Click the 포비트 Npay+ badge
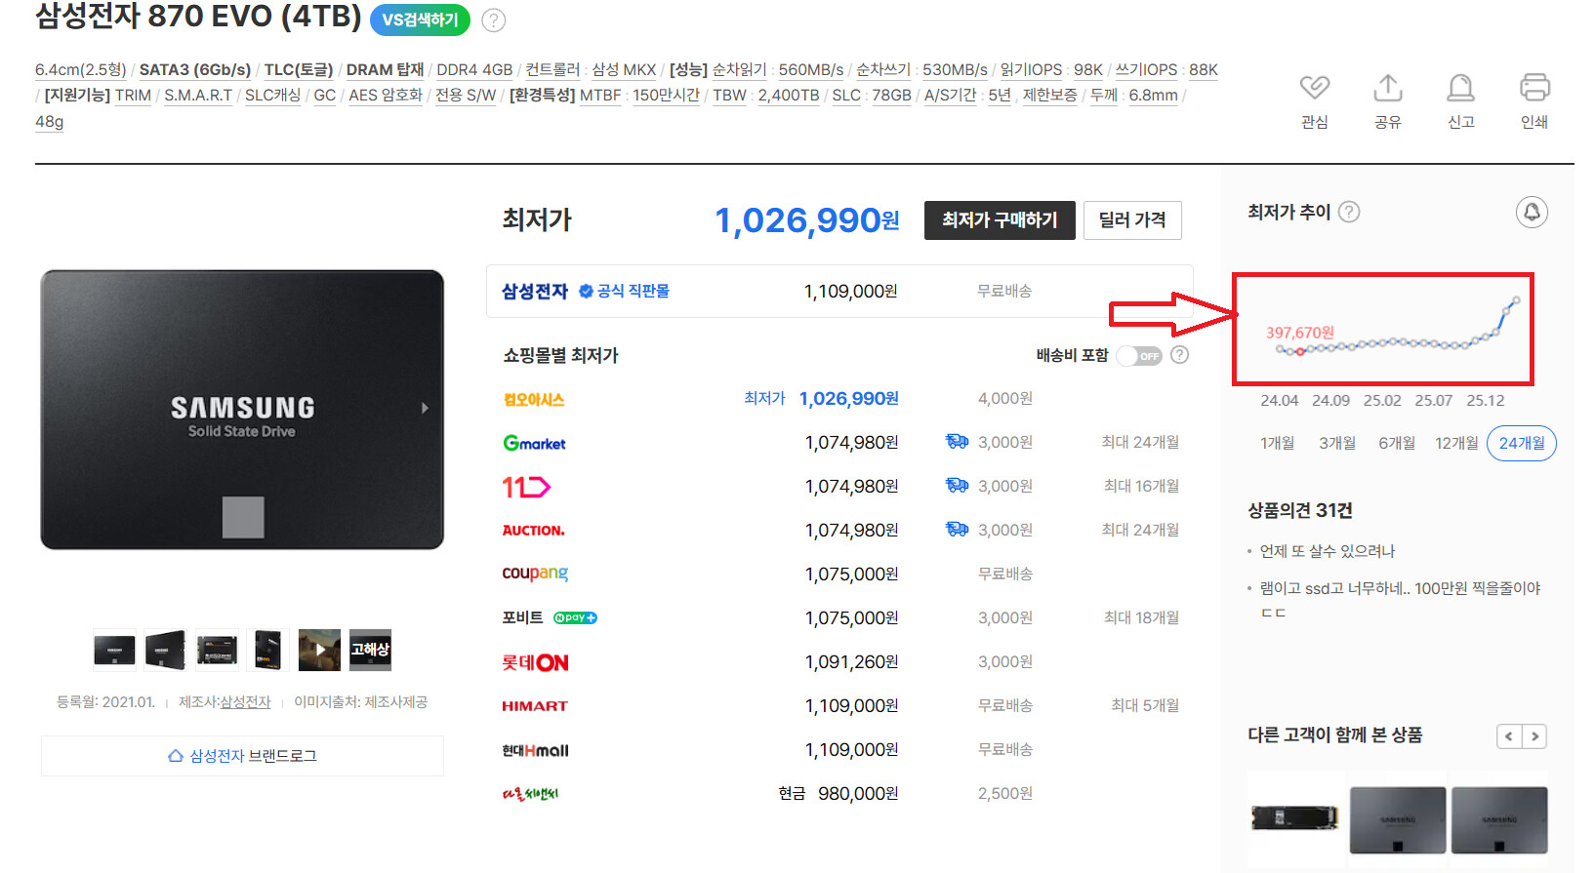The width and height of the screenshot is (1594, 873). point(575,618)
